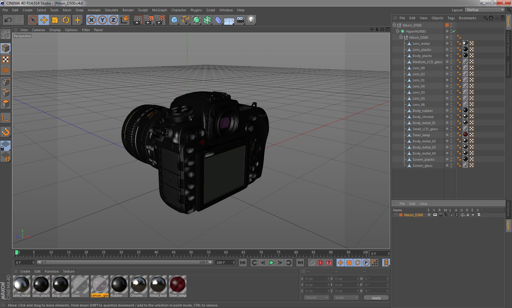This screenshot has width=512, height=308.
Task: Switch to Texture mode
Action: pyautogui.click(x=5, y=59)
